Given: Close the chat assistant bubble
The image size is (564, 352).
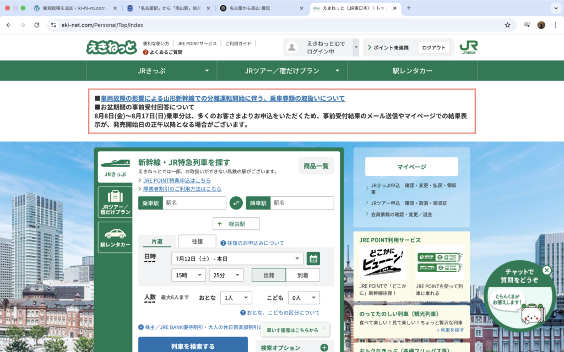Looking at the screenshot, I should point(546,271).
